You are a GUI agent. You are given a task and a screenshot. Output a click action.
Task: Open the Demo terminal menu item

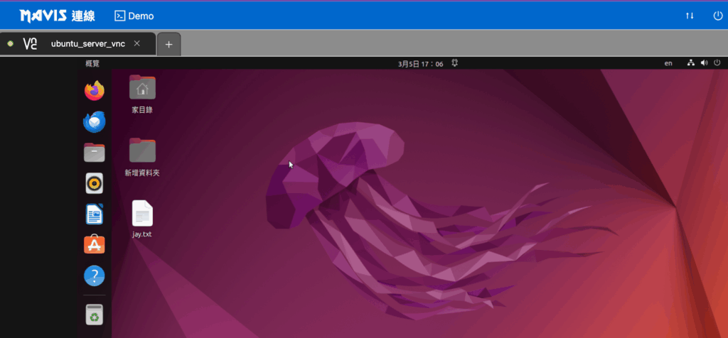coord(134,16)
